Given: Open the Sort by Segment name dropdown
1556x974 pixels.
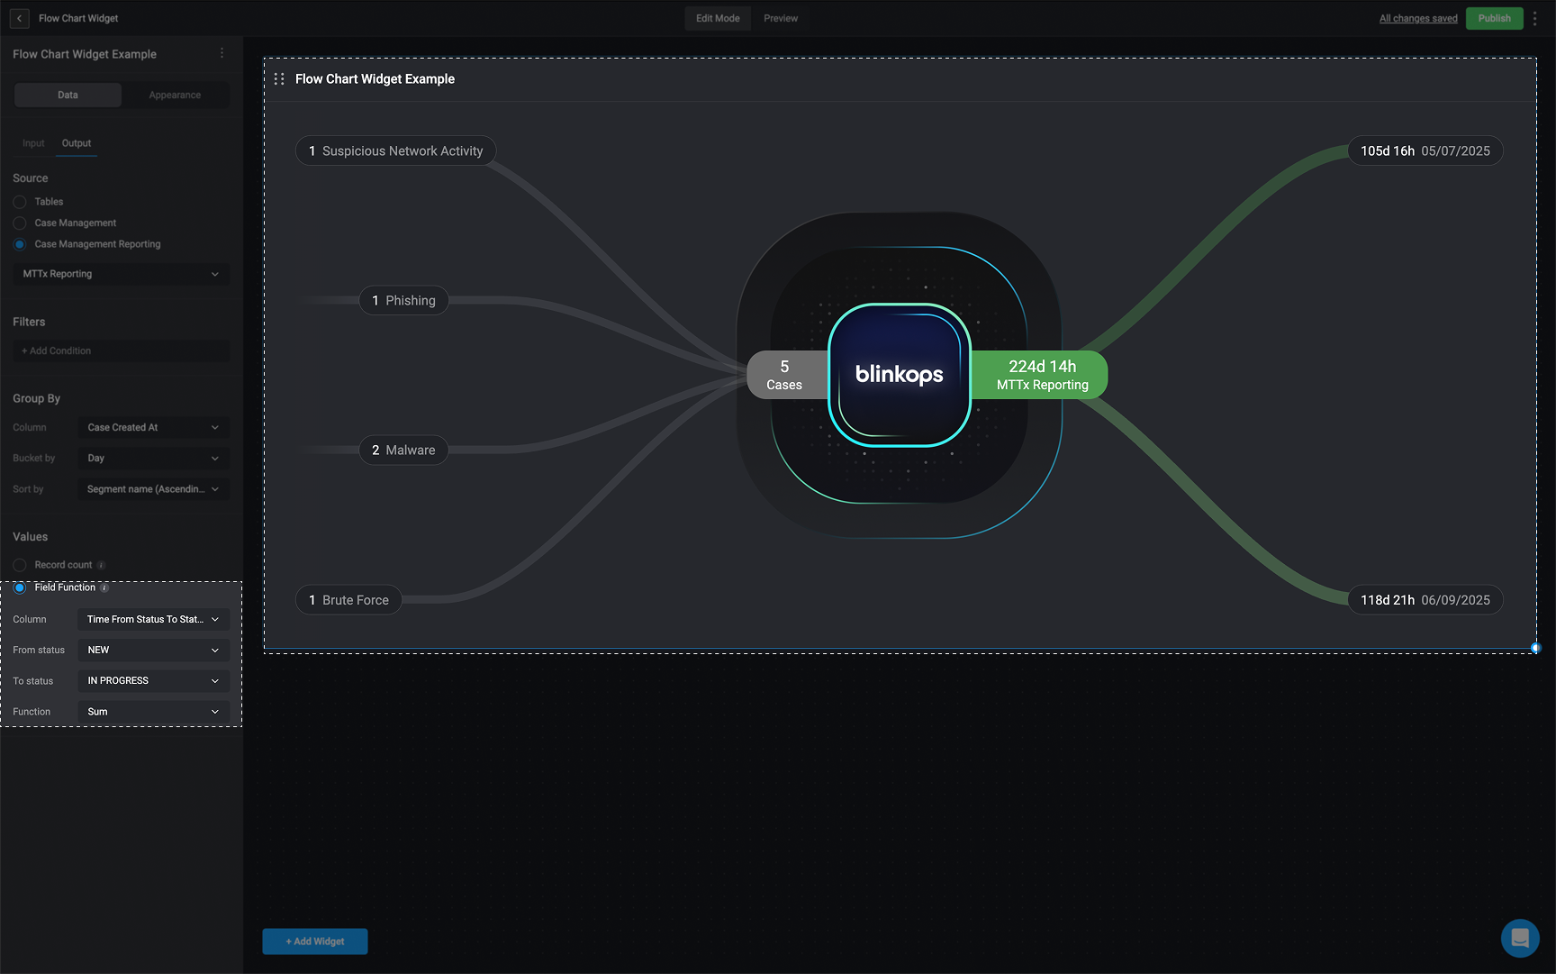Looking at the screenshot, I should (153, 489).
